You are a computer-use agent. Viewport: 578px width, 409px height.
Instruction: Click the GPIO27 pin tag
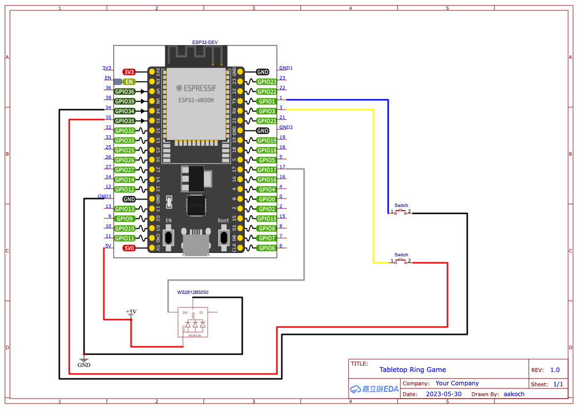125,170
